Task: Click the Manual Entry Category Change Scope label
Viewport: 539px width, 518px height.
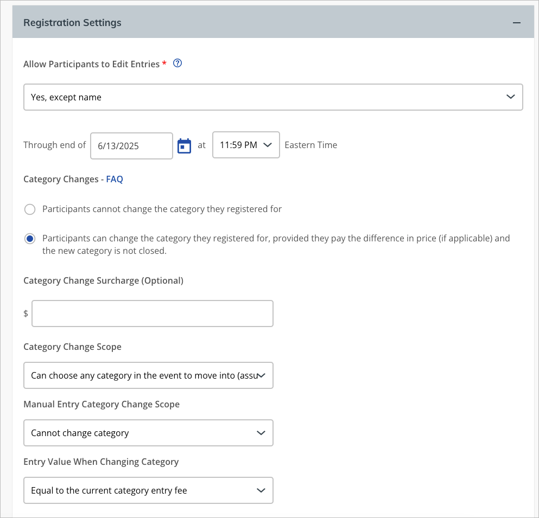Action: pyautogui.click(x=102, y=404)
